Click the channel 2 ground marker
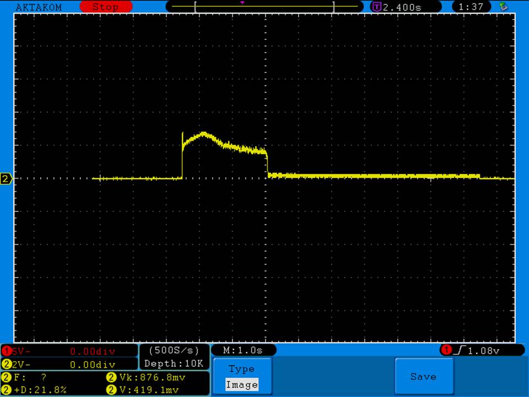This screenshot has height=397, width=529. [x=6, y=179]
